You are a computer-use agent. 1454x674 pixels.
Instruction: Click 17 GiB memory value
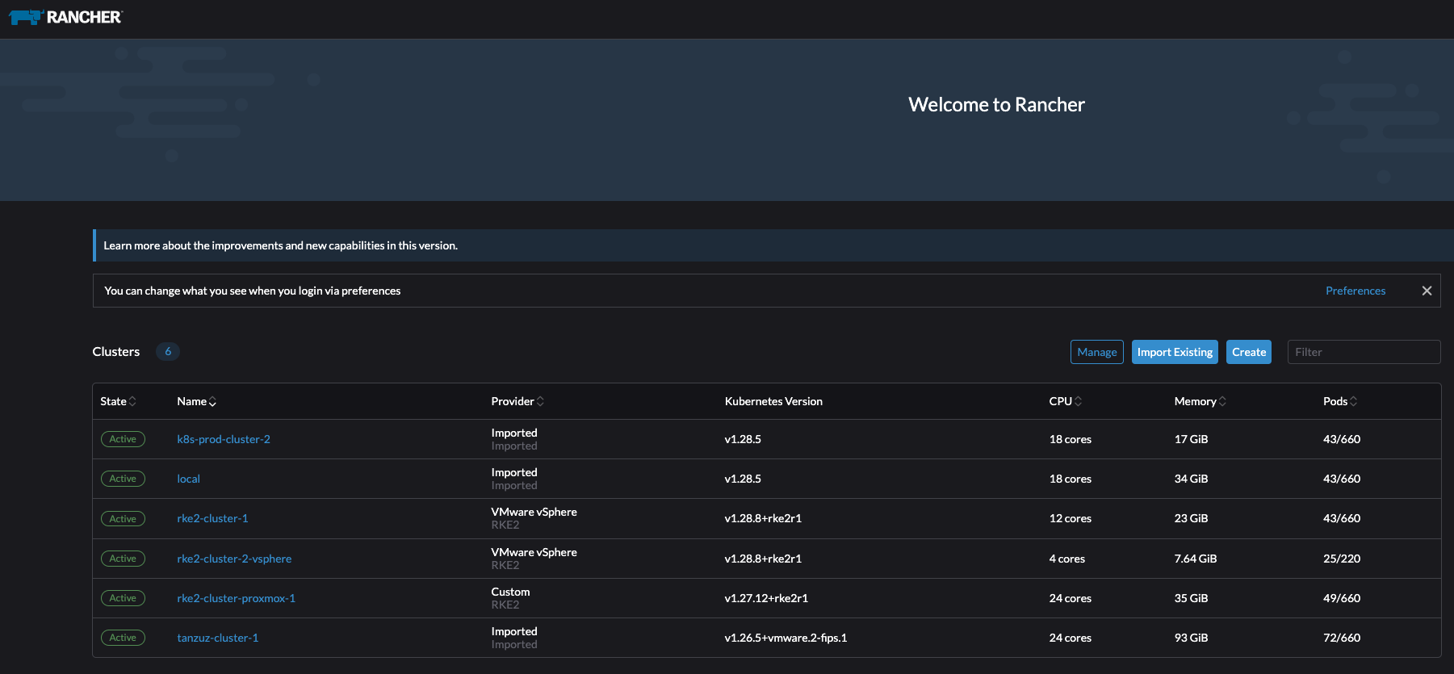[x=1191, y=439]
